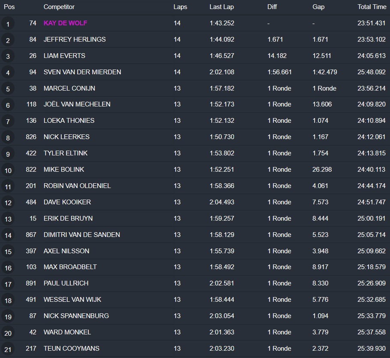Click the Competitor column header

click(59, 7)
